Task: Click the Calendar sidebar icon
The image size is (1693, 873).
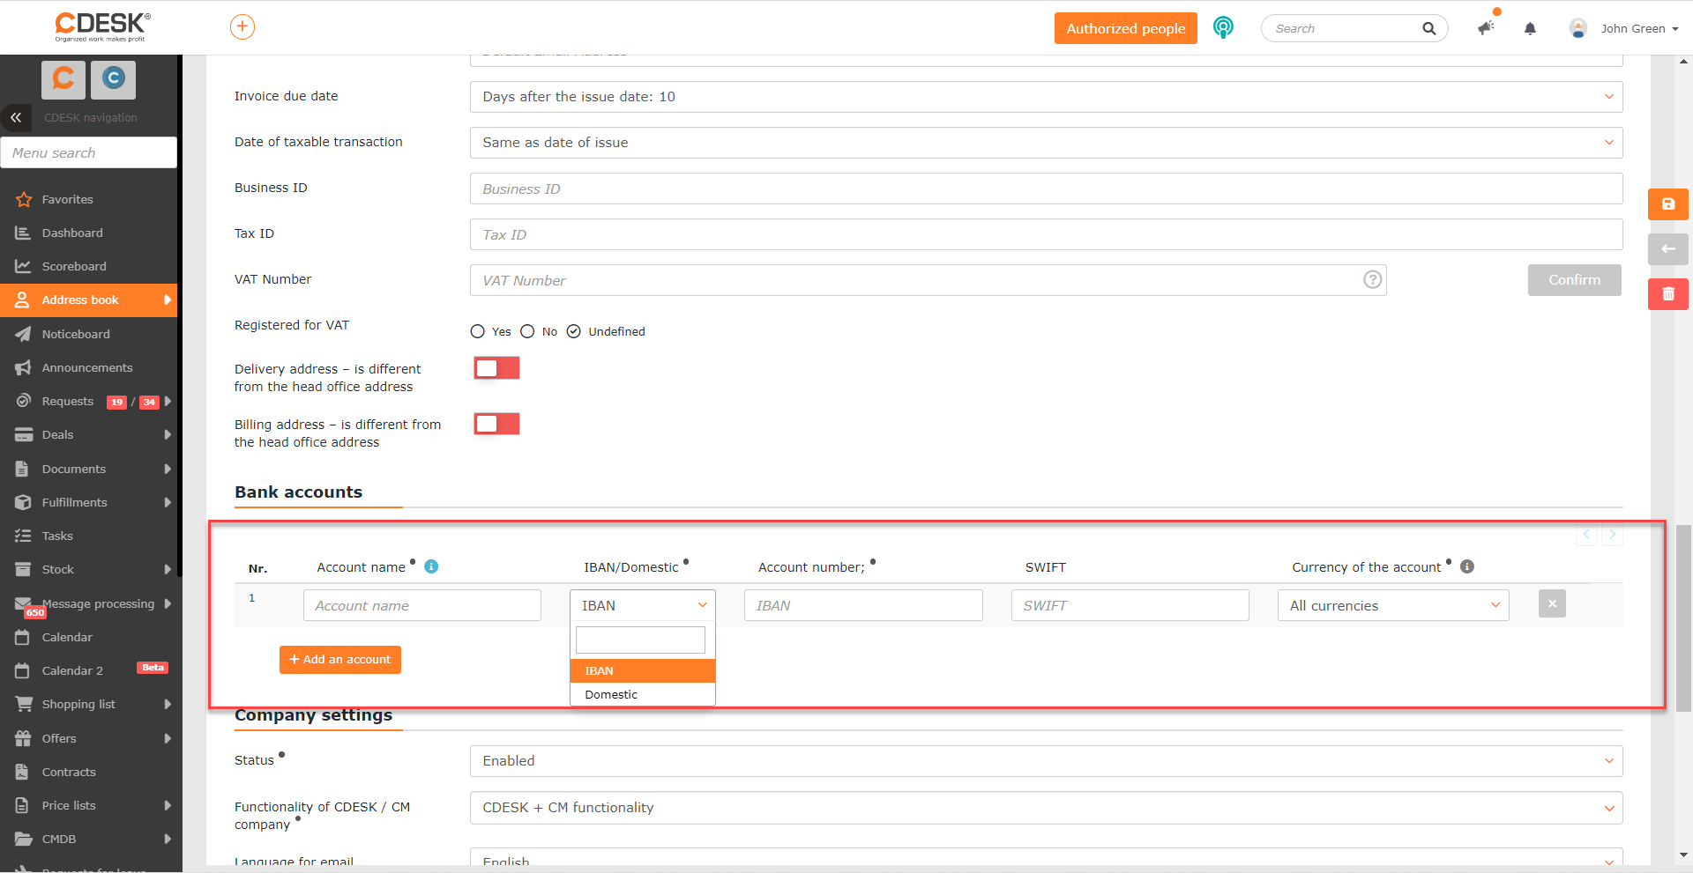Action: point(23,637)
